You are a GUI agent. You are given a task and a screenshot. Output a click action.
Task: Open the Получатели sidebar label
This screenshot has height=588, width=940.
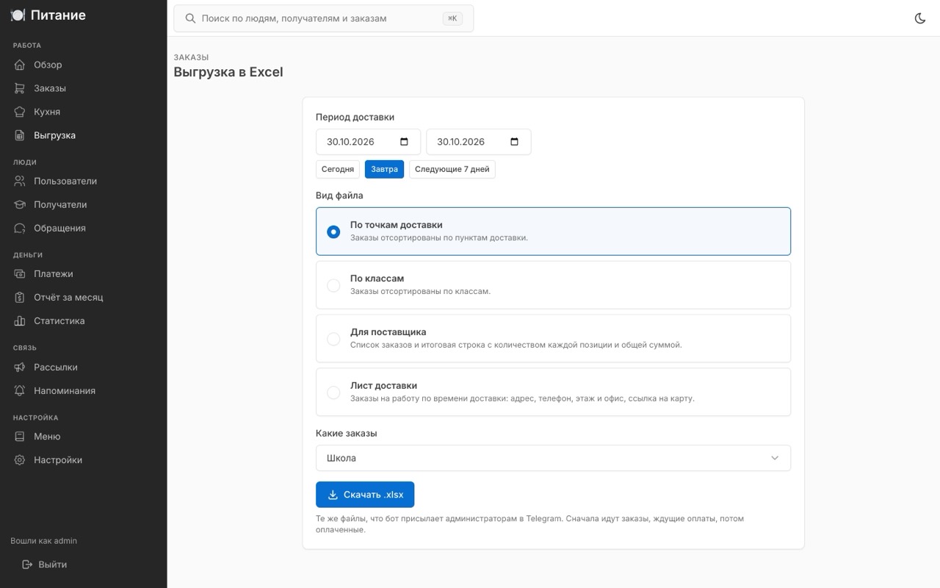(x=60, y=204)
